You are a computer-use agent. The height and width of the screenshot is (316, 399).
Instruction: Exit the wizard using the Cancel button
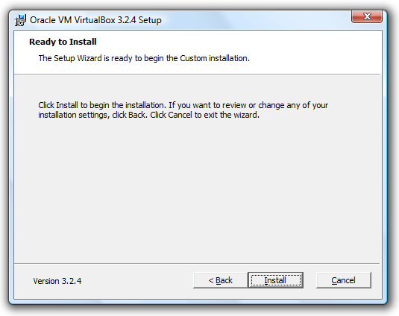pos(344,280)
